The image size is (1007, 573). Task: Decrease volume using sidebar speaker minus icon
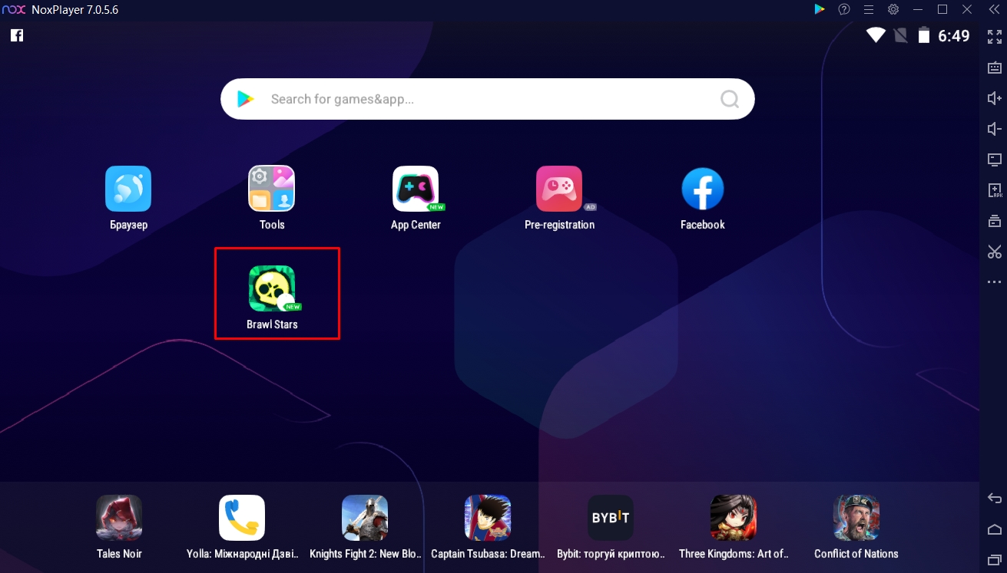[994, 129]
